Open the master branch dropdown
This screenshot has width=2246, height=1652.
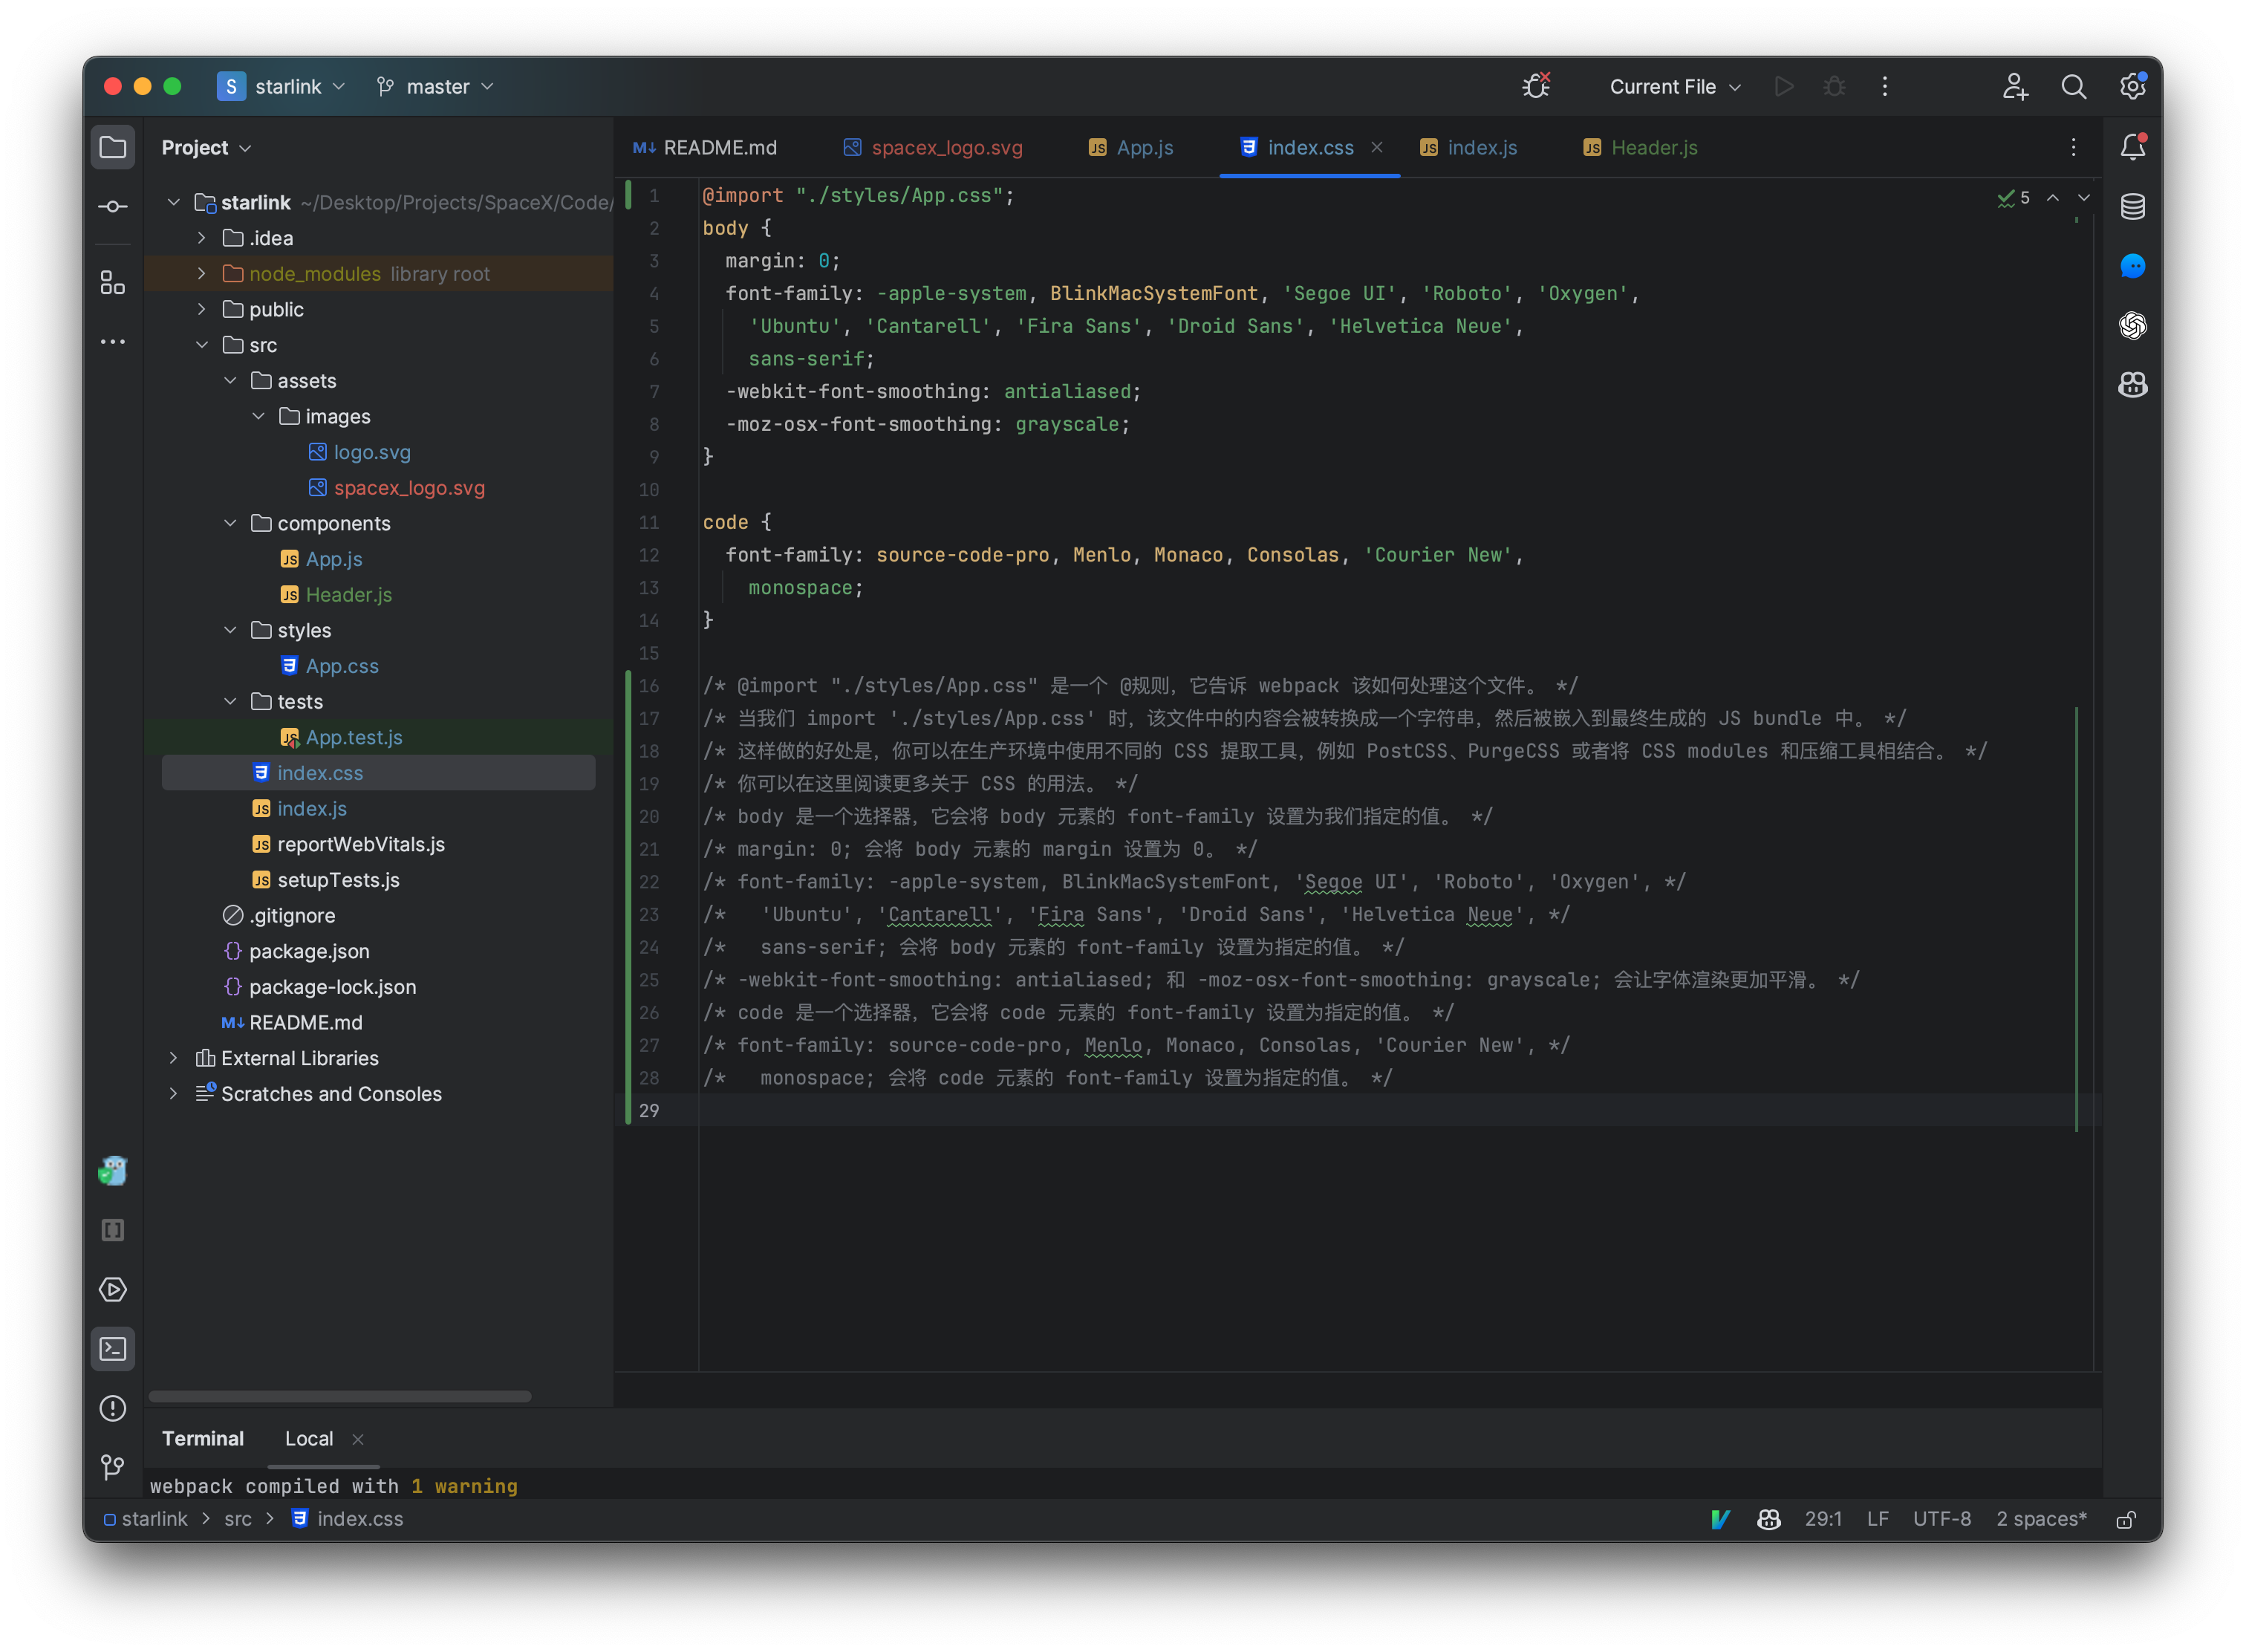click(x=434, y=86)
